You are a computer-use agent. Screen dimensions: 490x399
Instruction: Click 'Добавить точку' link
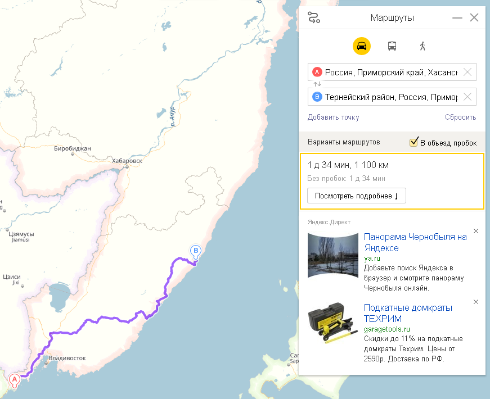point(333,117)
